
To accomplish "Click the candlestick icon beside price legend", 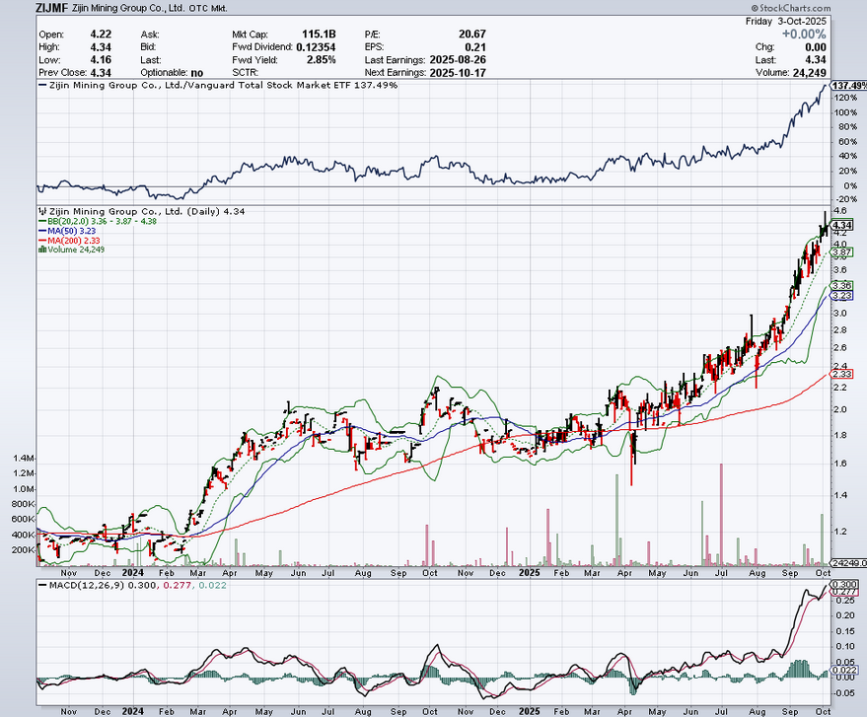I will pyautogui.click(x=40, y=211).
